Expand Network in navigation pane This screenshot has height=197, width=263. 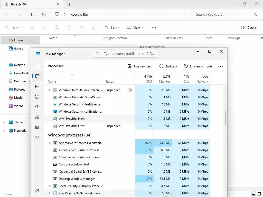[x=4, y=131]
